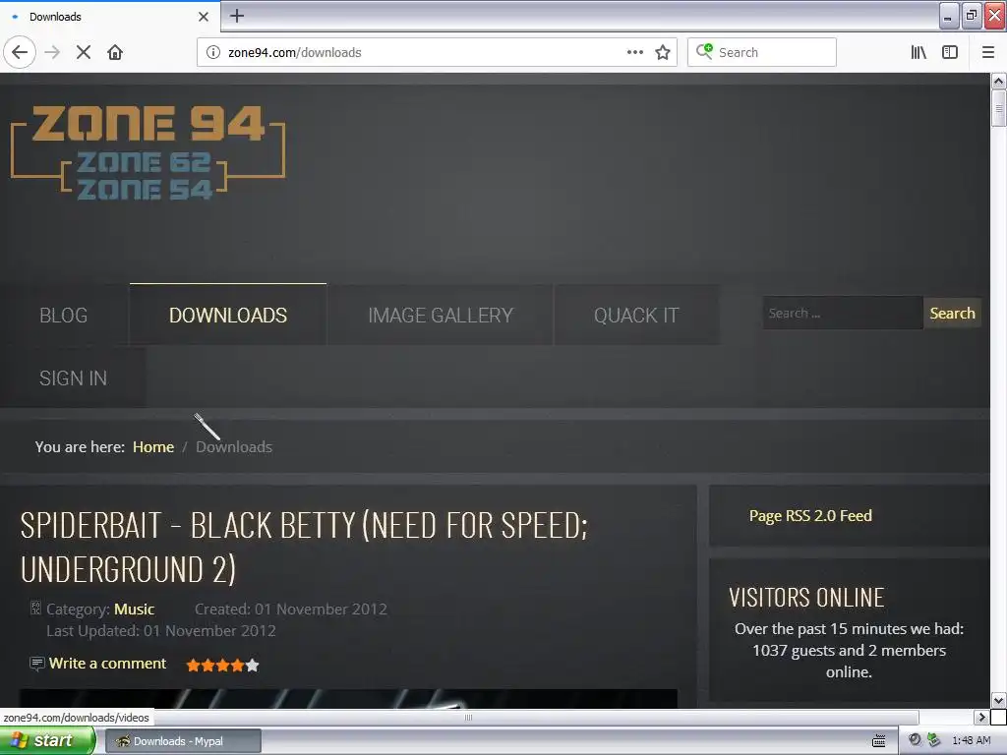Click the VISITORS ONLINE heading
The width and height of the screenshot is (1007, 755).
coord(806,598)
